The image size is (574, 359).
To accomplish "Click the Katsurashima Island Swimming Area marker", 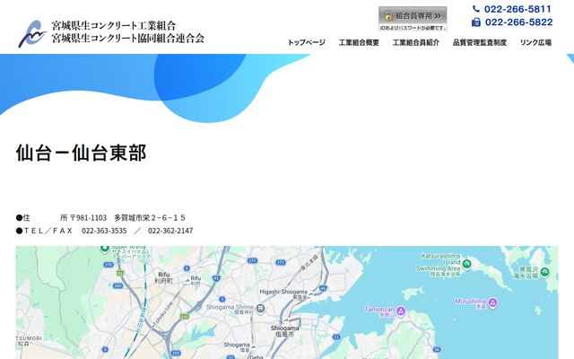I will pos(466,263).
